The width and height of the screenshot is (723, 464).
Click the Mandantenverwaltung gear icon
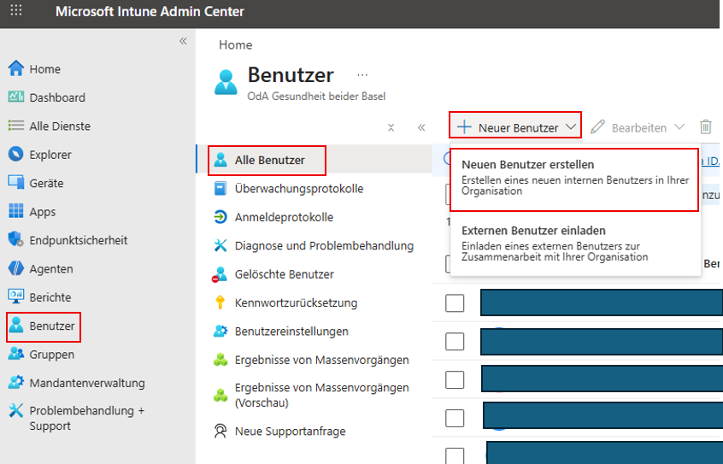(16, 382)
